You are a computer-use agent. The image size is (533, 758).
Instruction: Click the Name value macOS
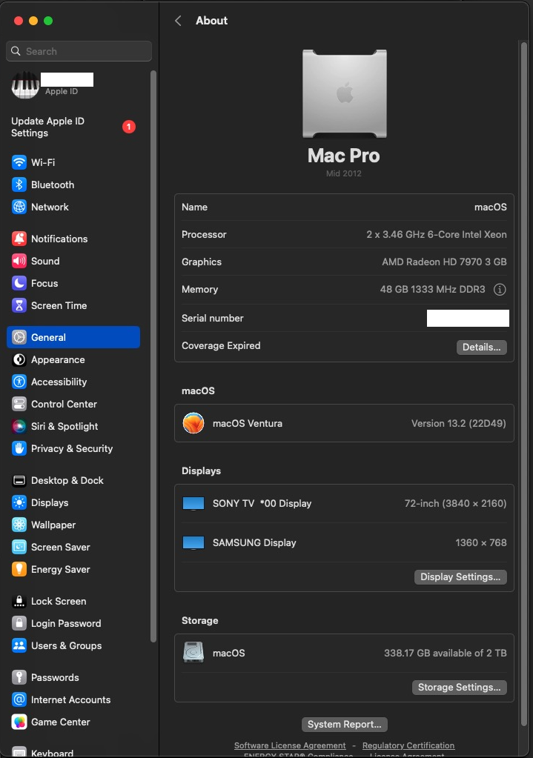[x=491, y=207]
